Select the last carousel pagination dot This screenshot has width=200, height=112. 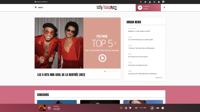tap(118, 72)
